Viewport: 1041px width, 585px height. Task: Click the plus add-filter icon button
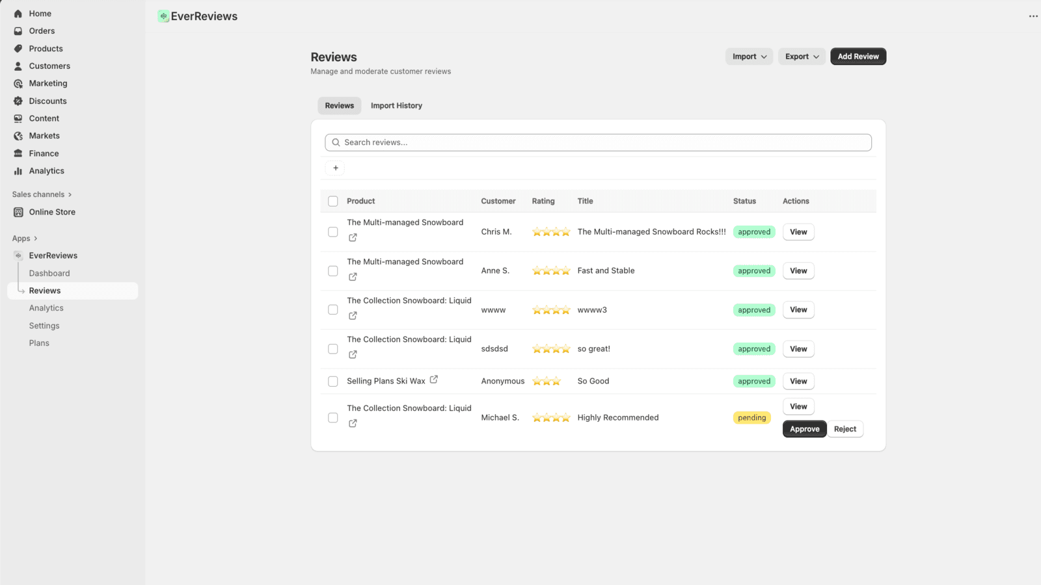point(335,168)
